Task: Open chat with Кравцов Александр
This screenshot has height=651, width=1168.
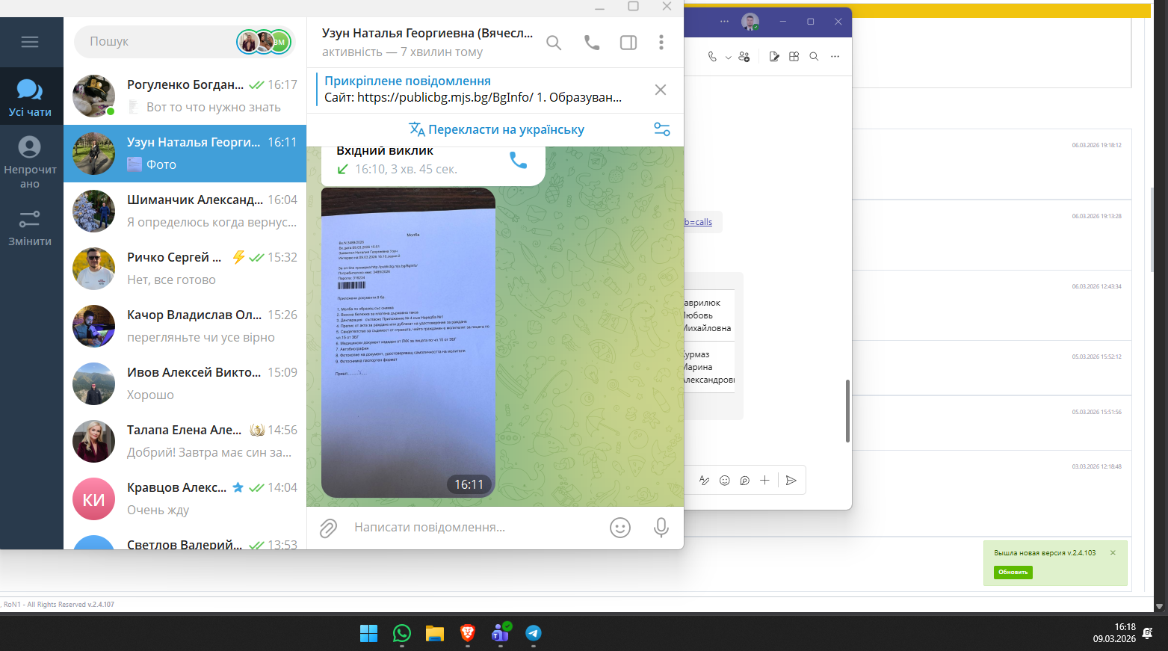Action: tap(185, 499)
